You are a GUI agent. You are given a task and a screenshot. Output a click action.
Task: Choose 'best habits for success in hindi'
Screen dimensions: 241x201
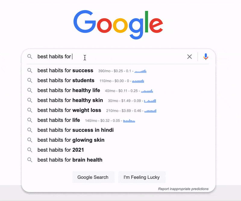tap(75, 130)
